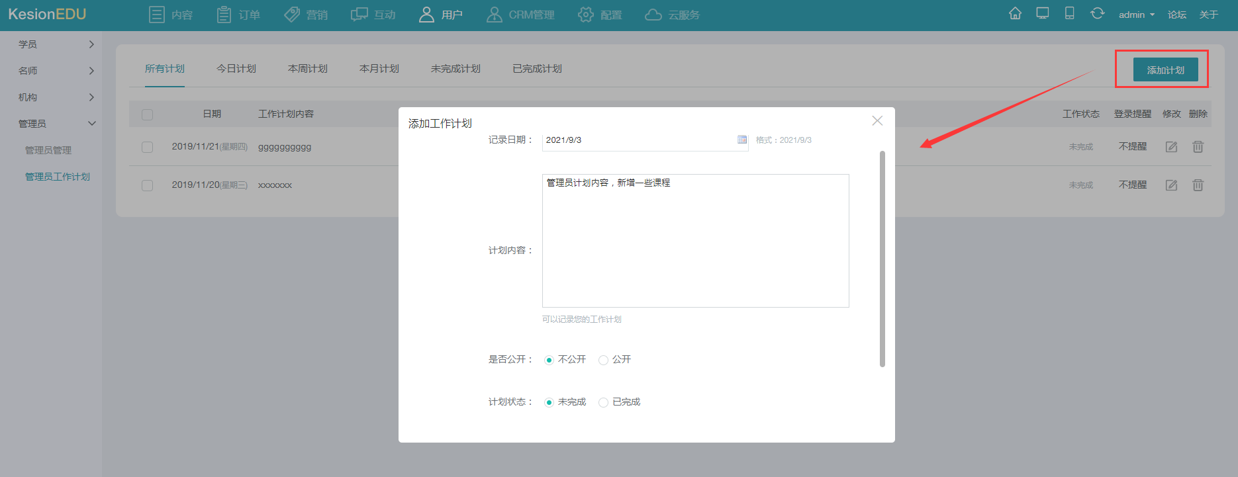Image resolution: width=1238 pixels, height=477 pixels.
Task: Click the mobile phone preview icon
Action: [1069, 13]
